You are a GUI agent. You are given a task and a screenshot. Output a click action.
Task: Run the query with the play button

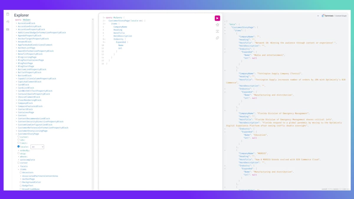(217, 18)
